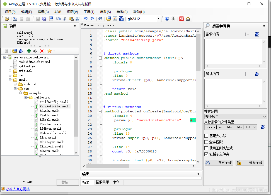
Task: Click the red X delete icon in project panel
Action: pyautogui.click(x=42, y=51)
